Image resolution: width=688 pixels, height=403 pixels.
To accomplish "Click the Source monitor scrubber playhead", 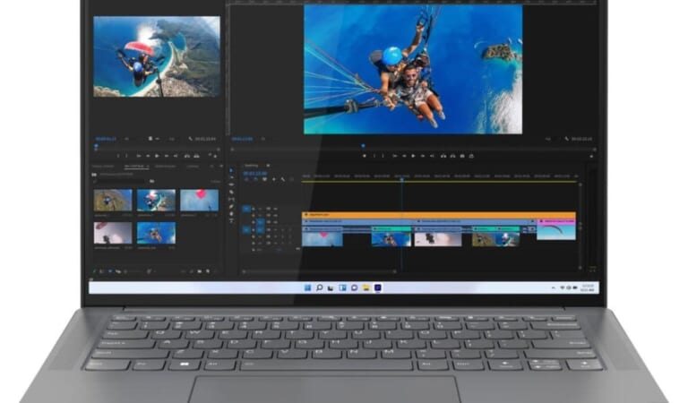I will (96, 147).
